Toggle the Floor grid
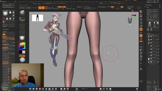Screen dimensions: 162x91 coord(141,33)
